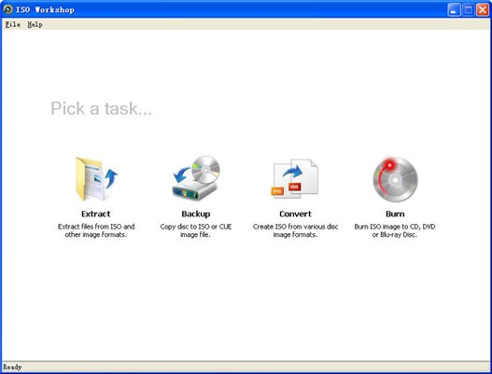Click "Copy disc to ISO or CUE image file." text

click(196, 230)
